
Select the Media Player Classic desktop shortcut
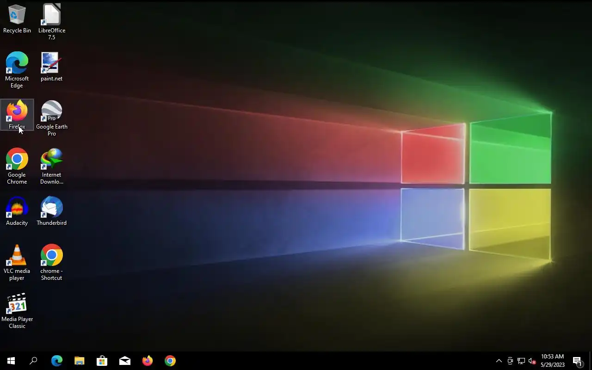coord(17,310)
